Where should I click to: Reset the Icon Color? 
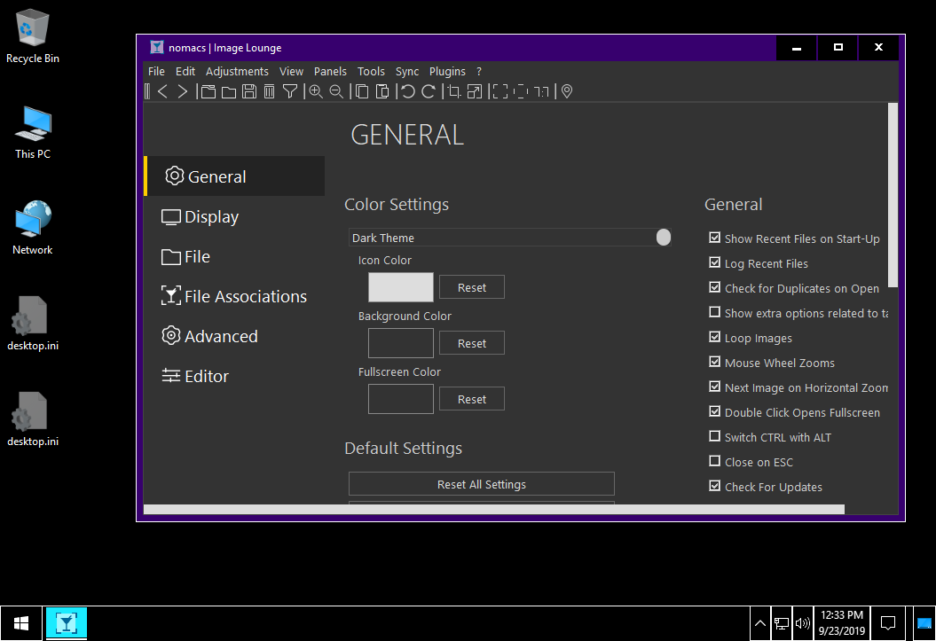click(472, 287)
